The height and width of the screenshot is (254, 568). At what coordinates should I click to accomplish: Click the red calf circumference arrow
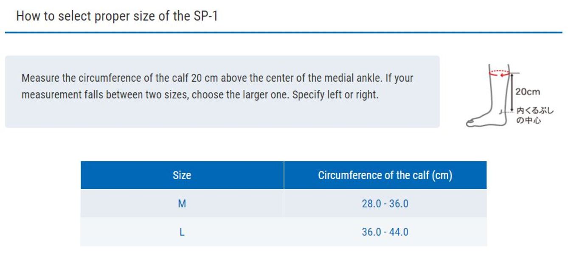[x=499, y=72]
